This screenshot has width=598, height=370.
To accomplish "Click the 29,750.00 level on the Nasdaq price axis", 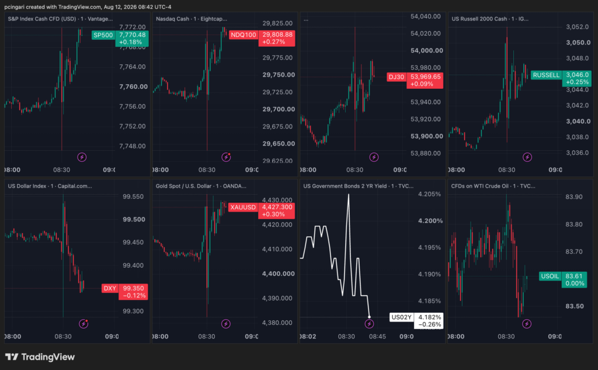I will click(279, 75).
